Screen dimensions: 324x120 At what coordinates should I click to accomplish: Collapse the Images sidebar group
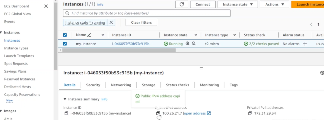tap(1, 111)
